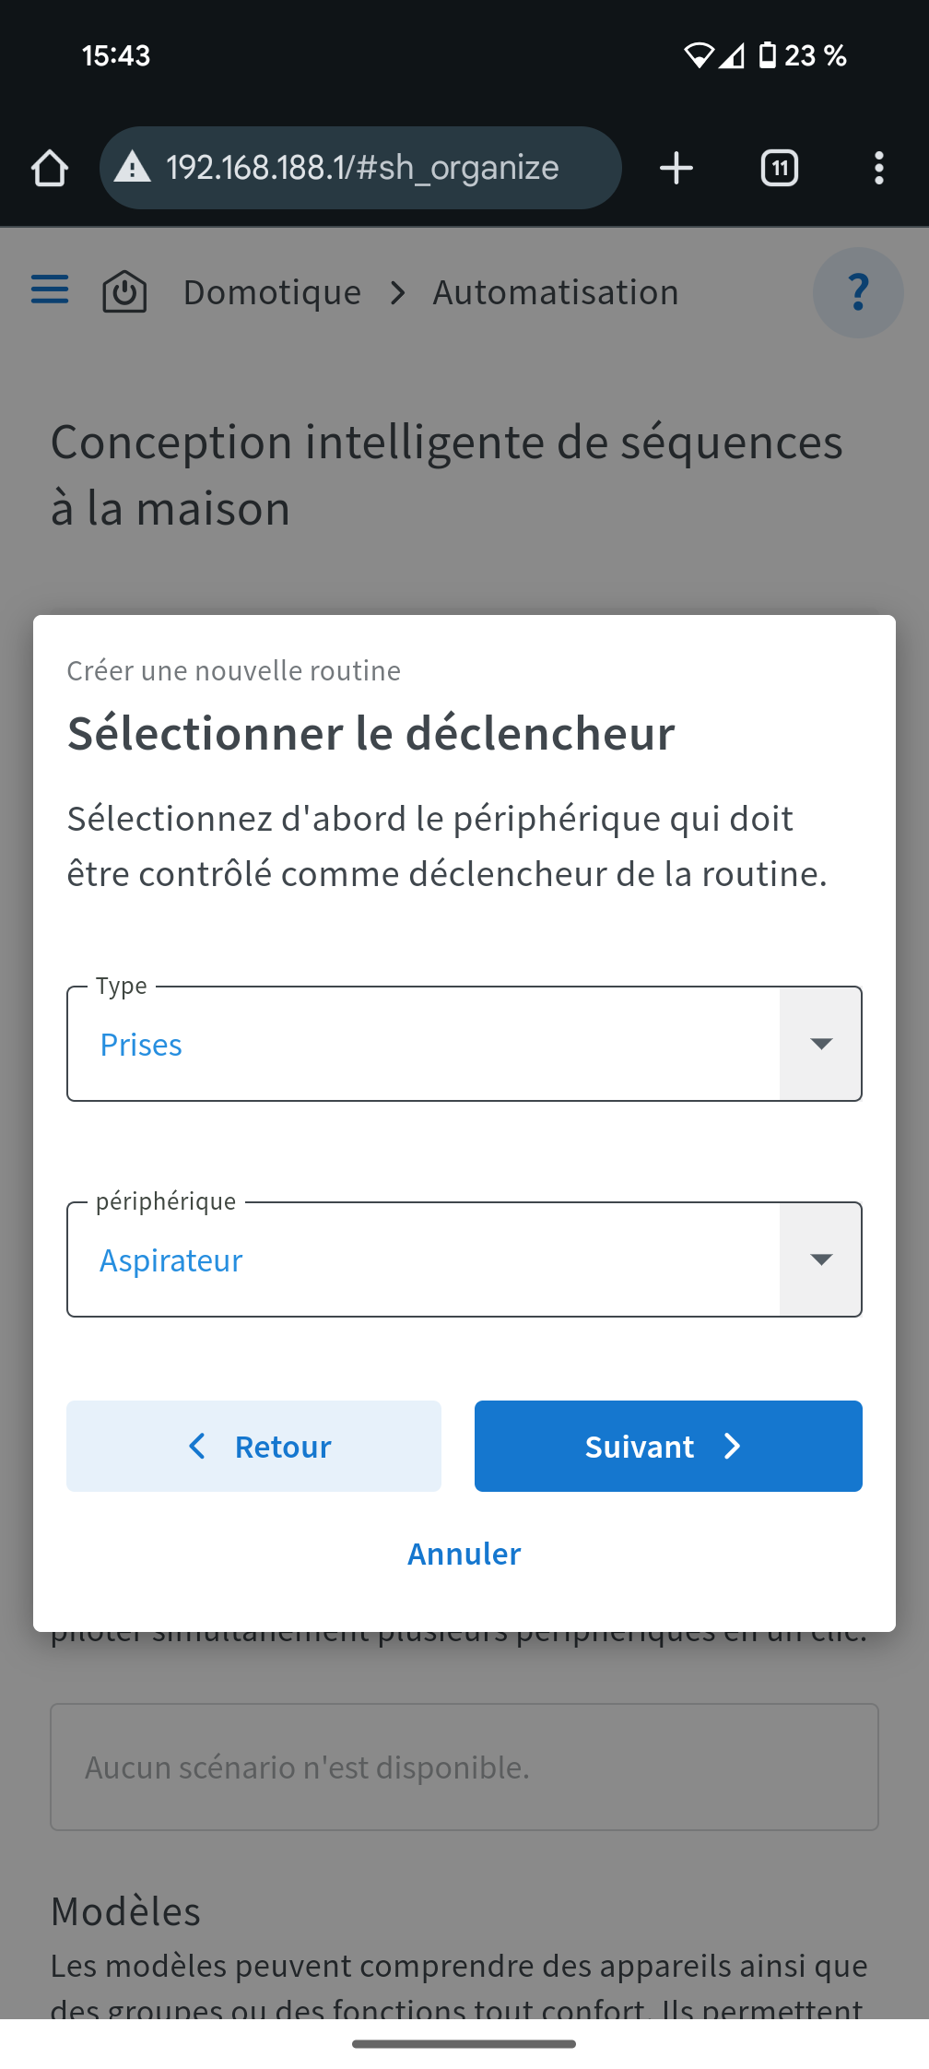Open the hamburger navigation menu
Image resolution: width=929 pixels, height=2069 pixels.
pyautogui.click(x=50, y=290)
